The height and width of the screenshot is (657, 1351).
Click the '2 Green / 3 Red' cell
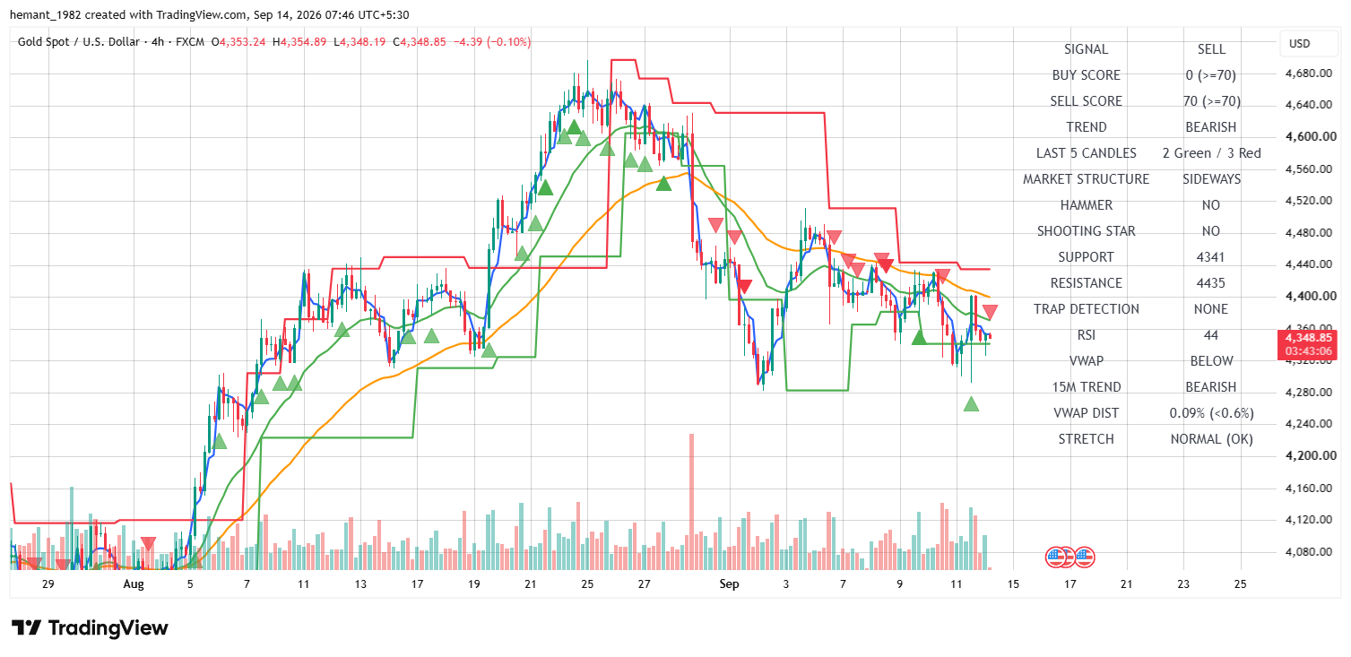tap(1211, 153)
